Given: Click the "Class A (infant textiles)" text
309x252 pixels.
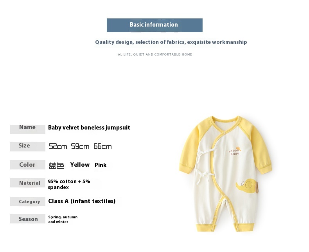Looking at the screenshot, I should (82, 201).
